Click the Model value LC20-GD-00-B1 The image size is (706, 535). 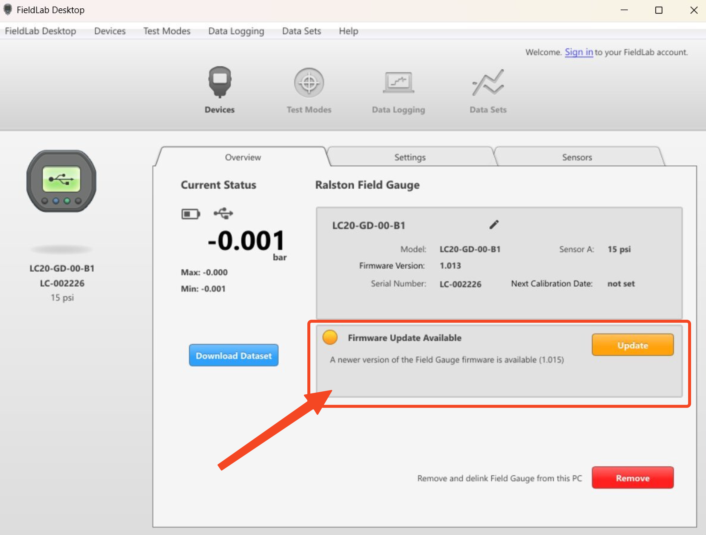pos(470,249)
